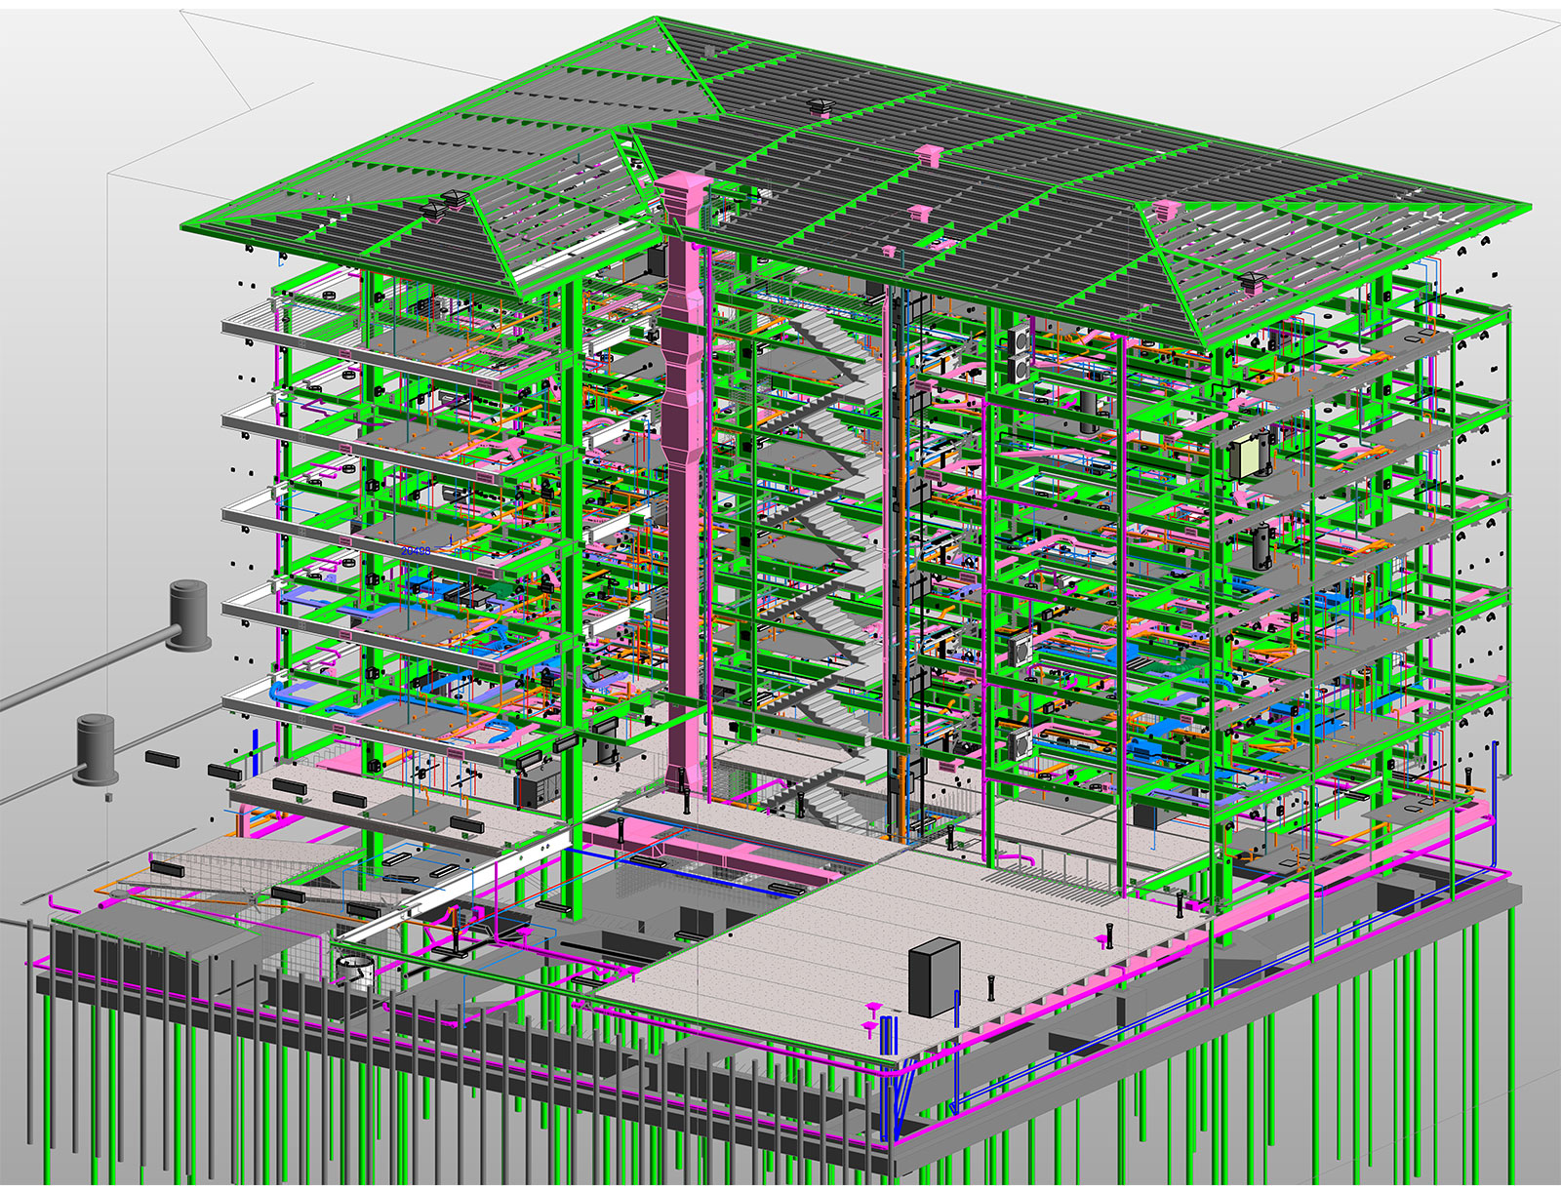1561x1192 pixels.
Task: Click the round sump pit at lower left
Action: [355, 969]
